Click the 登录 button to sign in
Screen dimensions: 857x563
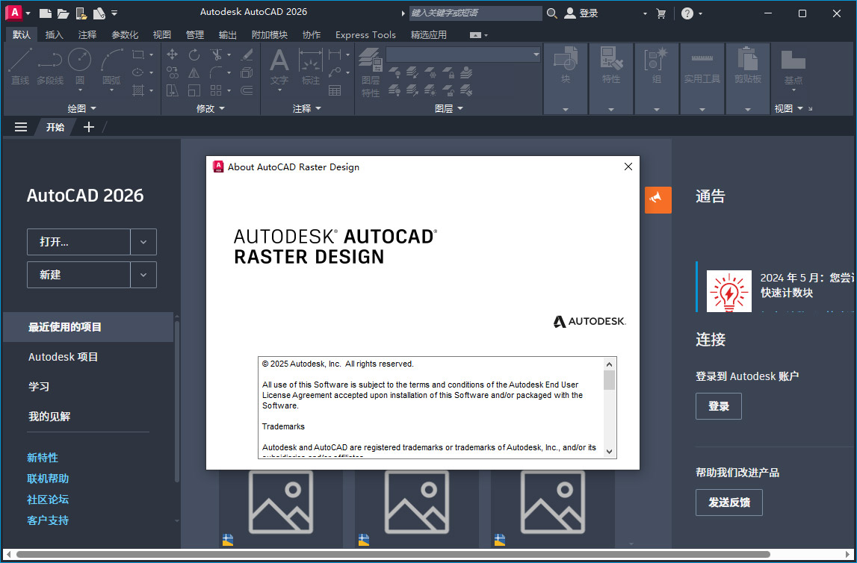pyautogui.click(x=718, y=406)
